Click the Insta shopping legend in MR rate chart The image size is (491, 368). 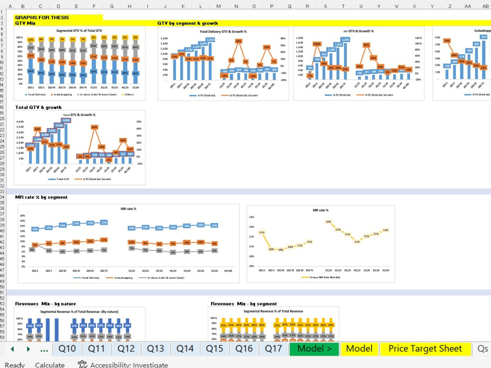(119, 278)
